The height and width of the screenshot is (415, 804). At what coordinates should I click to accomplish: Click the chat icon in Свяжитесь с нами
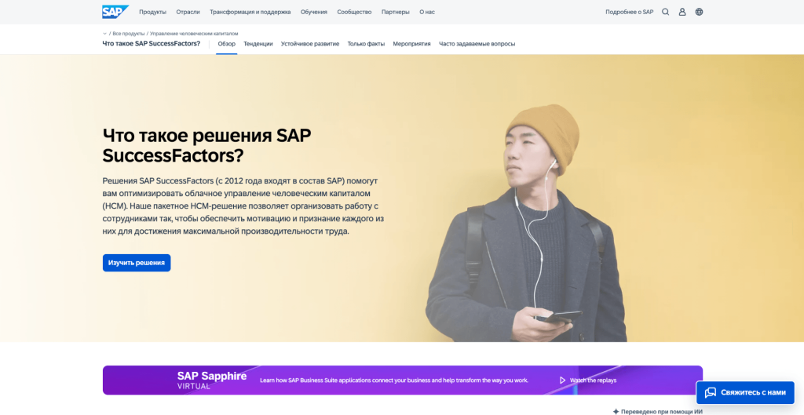click(x=710, y=392)
